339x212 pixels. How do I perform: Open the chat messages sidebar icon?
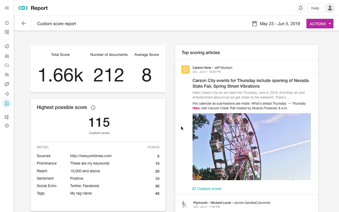7,84
